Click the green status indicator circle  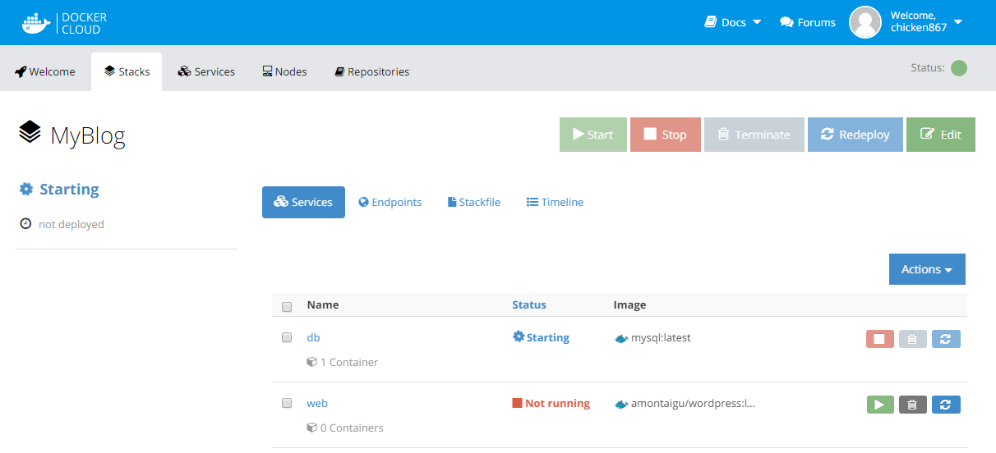pyautogui.click(x=958, y=68)
